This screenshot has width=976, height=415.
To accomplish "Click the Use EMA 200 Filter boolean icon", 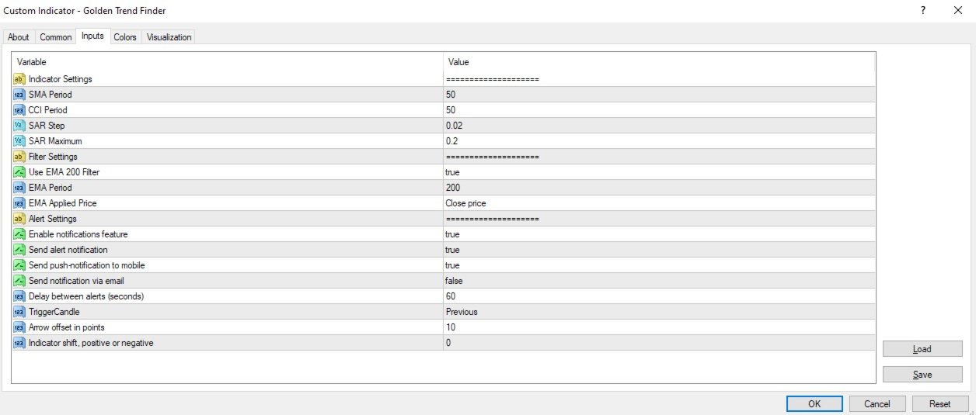I will [19, 172].
